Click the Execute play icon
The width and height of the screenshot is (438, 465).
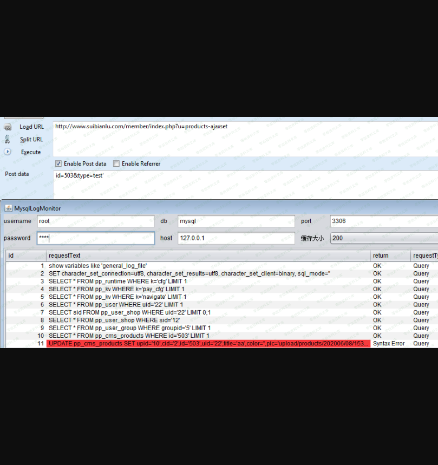click(x=8, y=152)
